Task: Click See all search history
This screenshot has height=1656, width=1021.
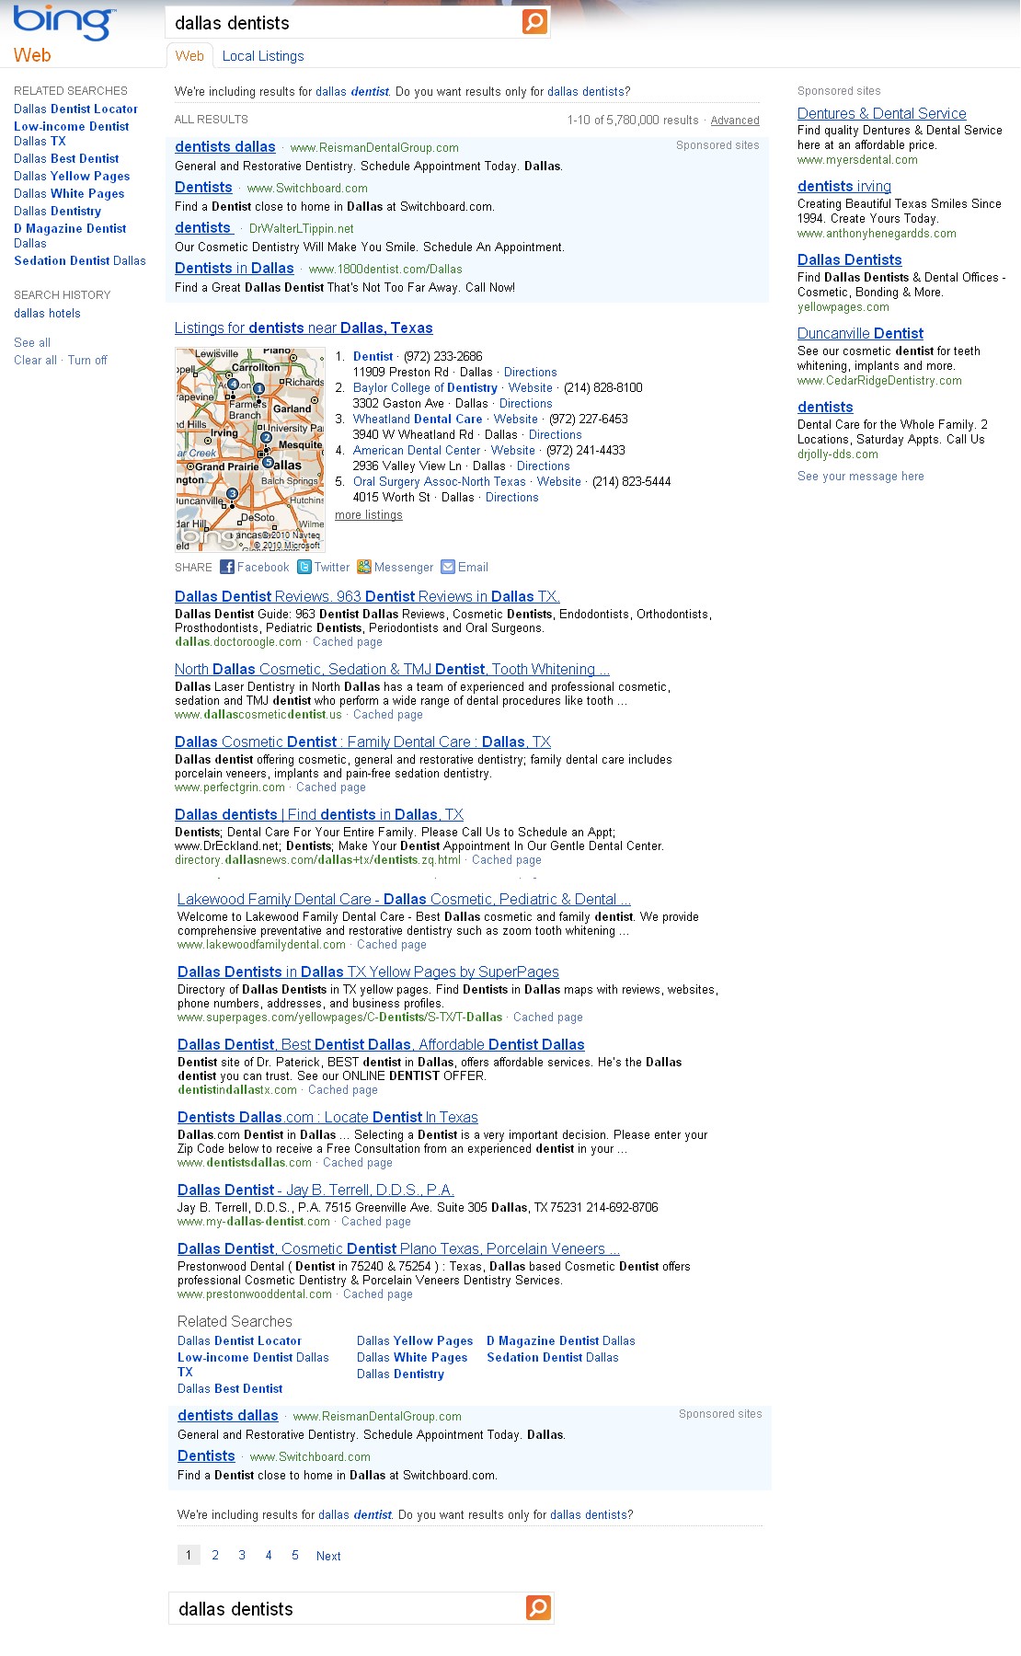Action: [32, 342]
